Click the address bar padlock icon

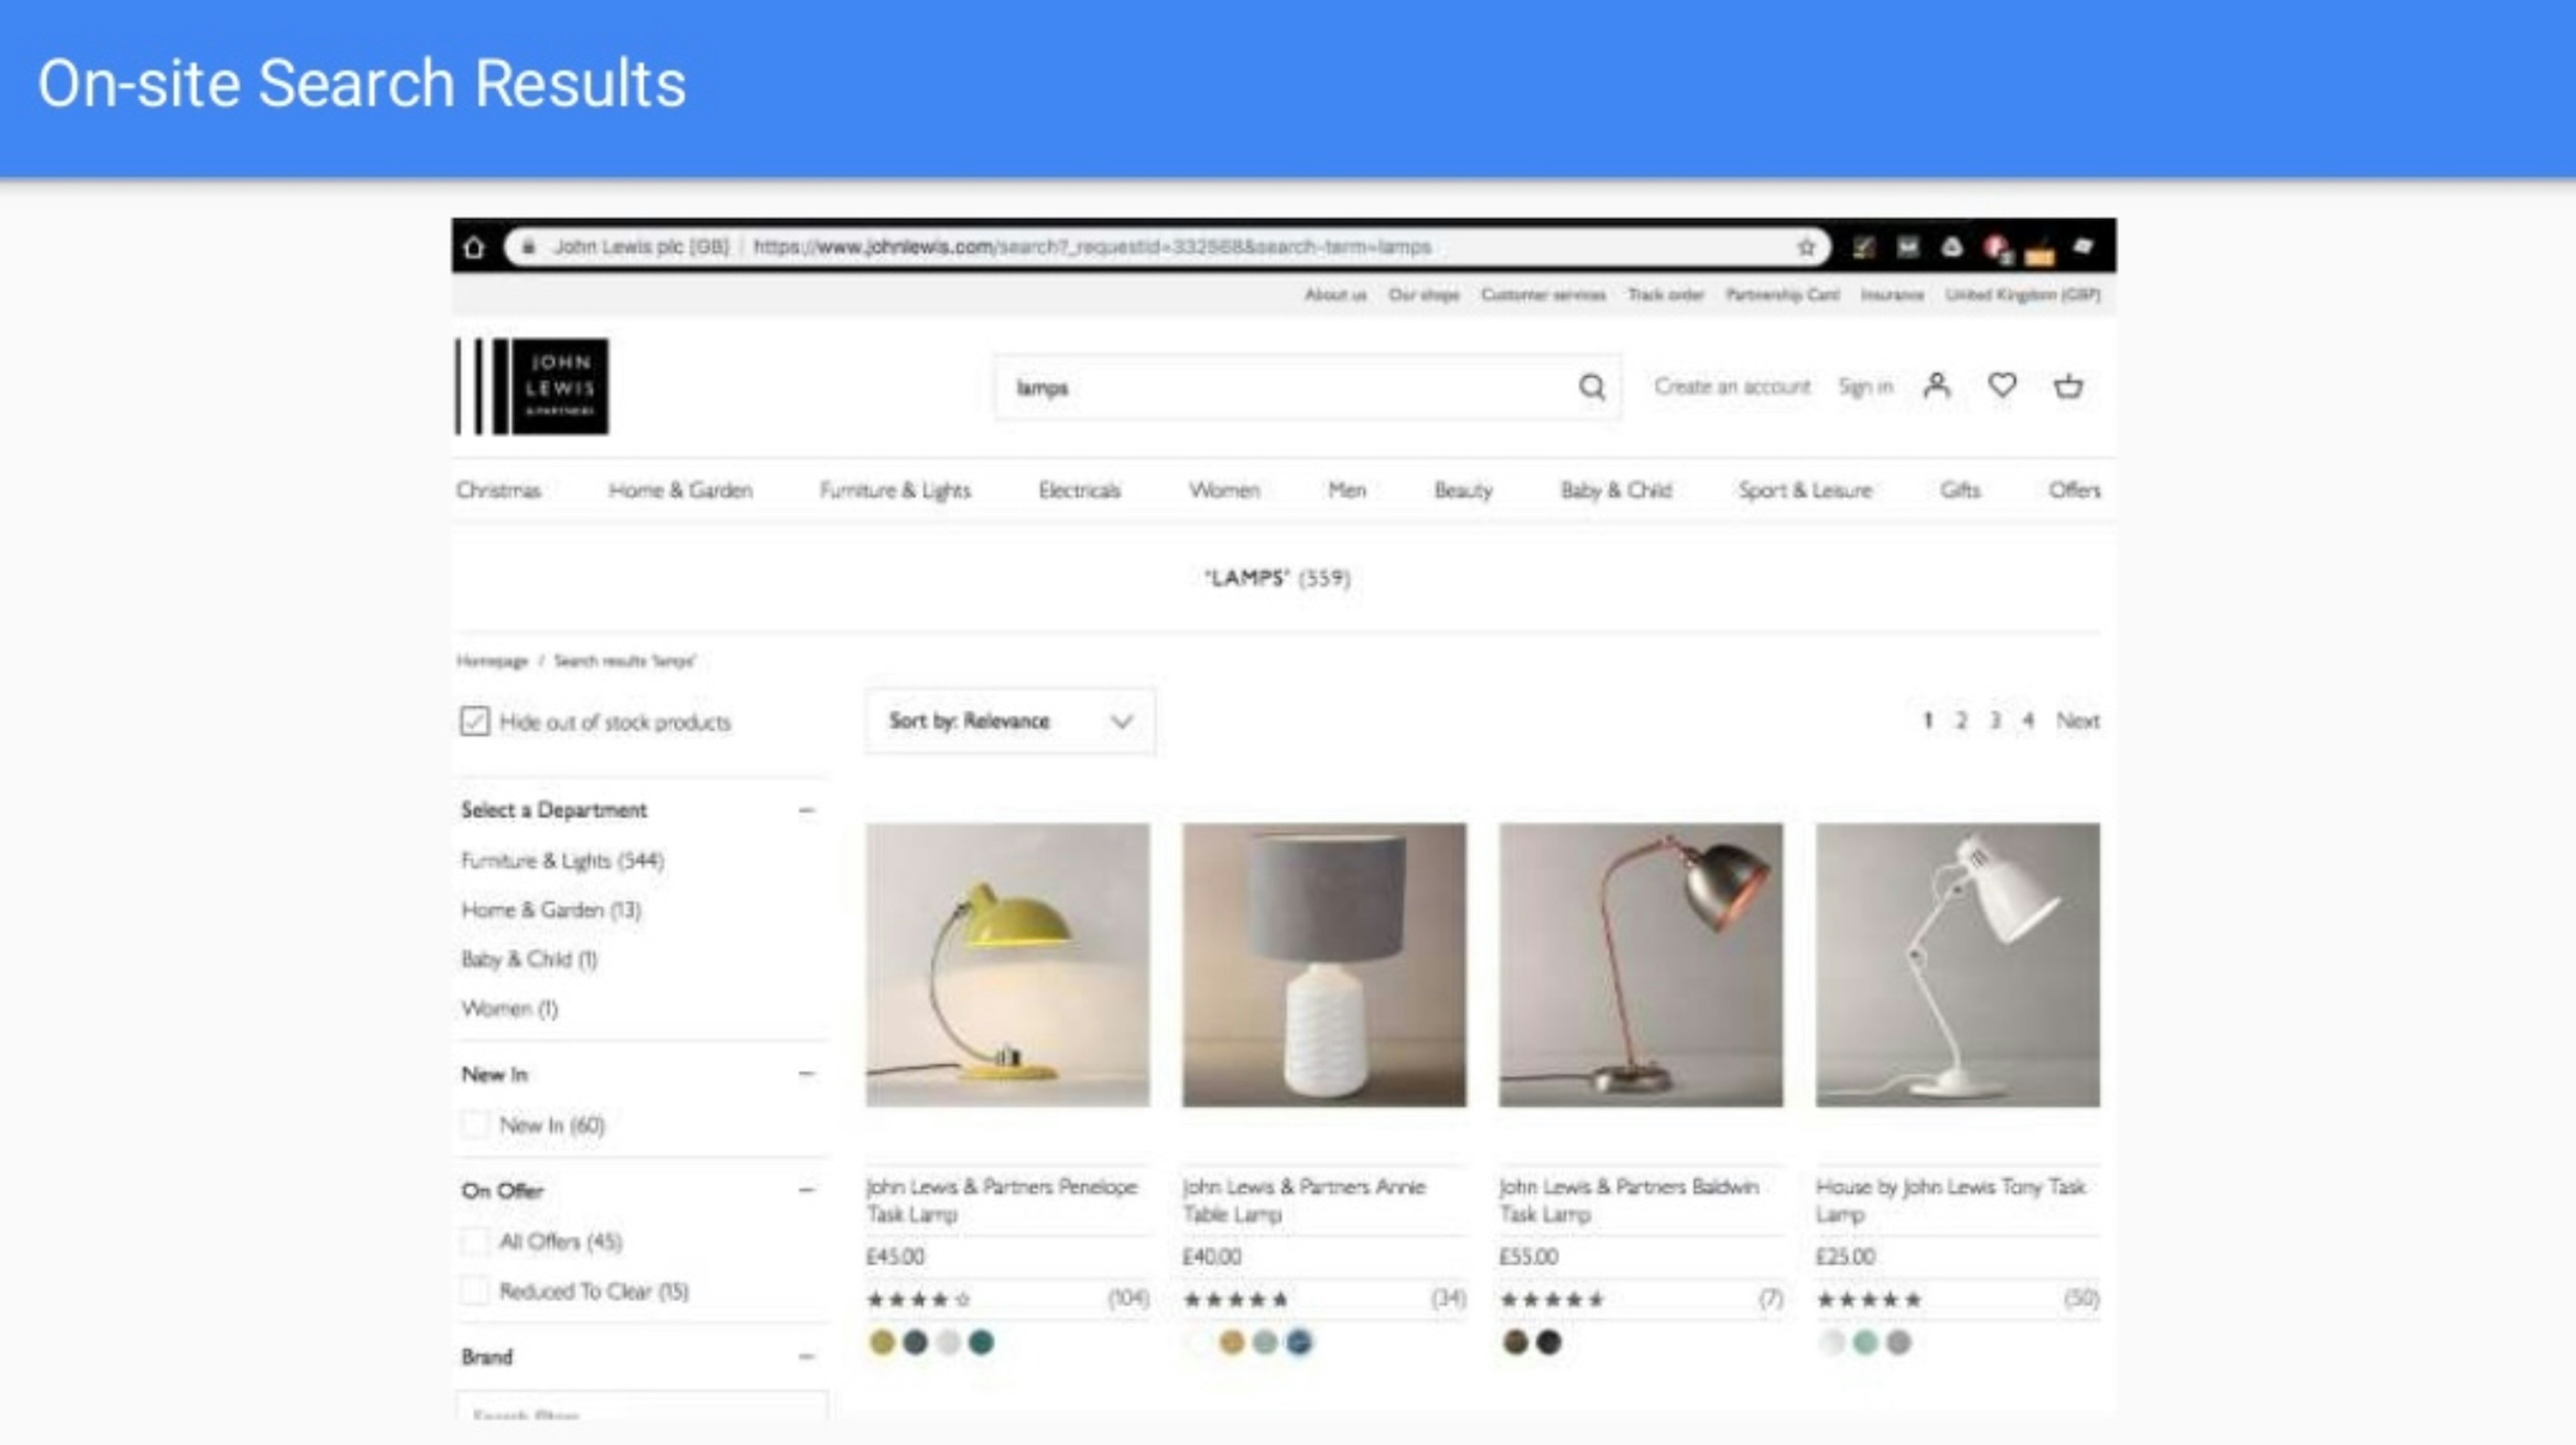(x=528, y=247)
